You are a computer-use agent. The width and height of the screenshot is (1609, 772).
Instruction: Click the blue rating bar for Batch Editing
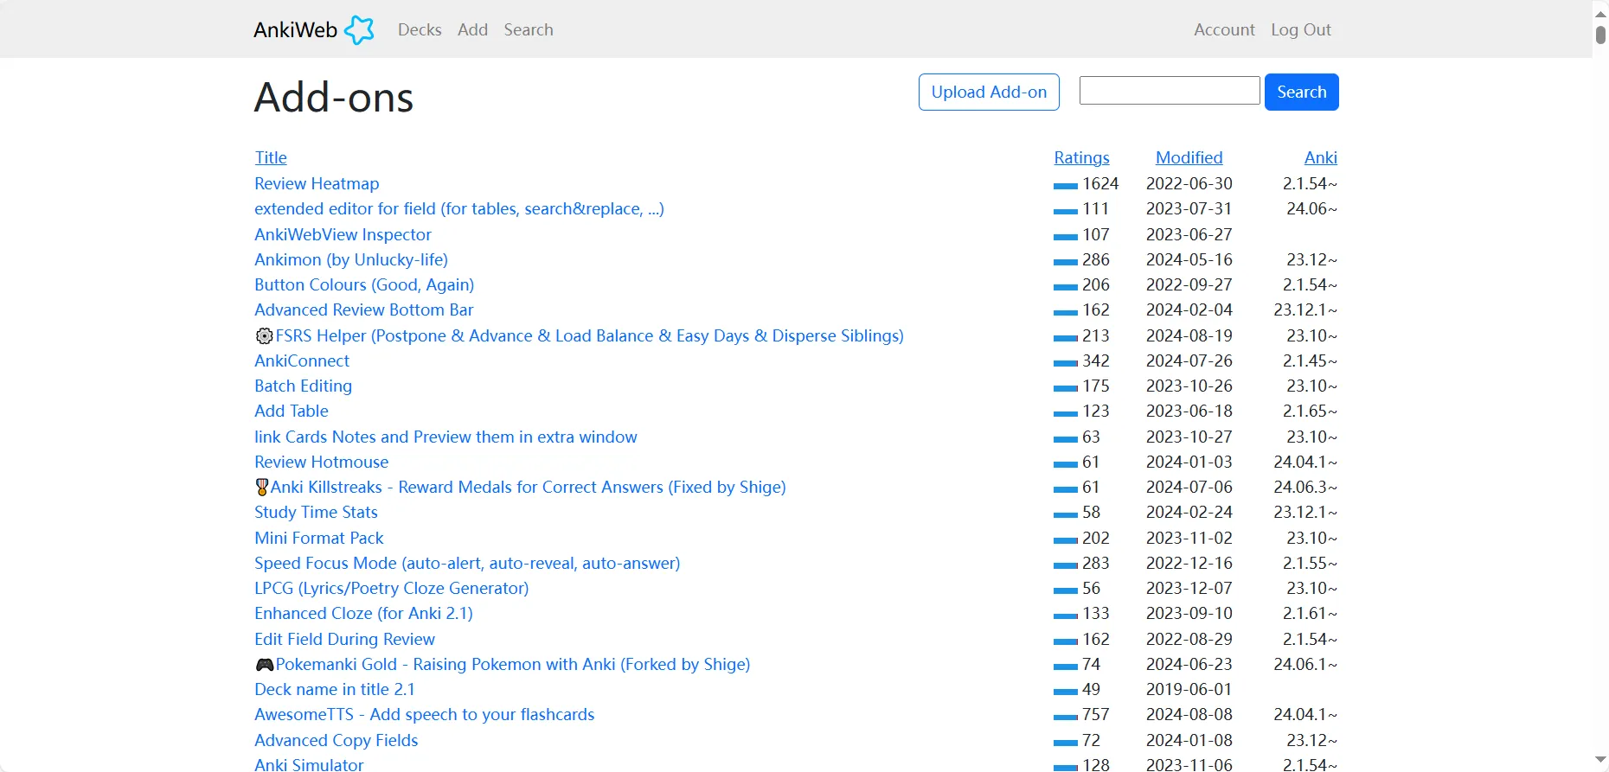pyautogui.click(x=1066, y=388)
